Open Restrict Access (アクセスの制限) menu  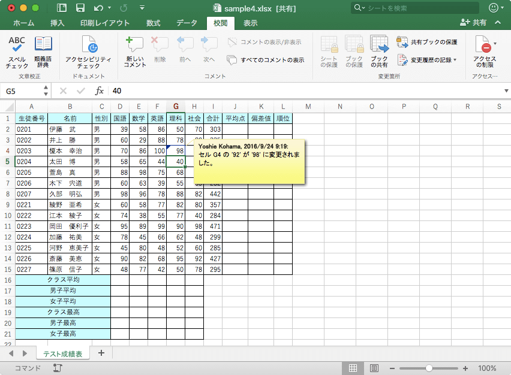[x=485, y=52]
